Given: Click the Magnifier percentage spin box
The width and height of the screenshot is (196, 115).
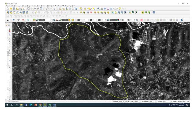Looking at the screenshot, I should [x=153, y=101].
